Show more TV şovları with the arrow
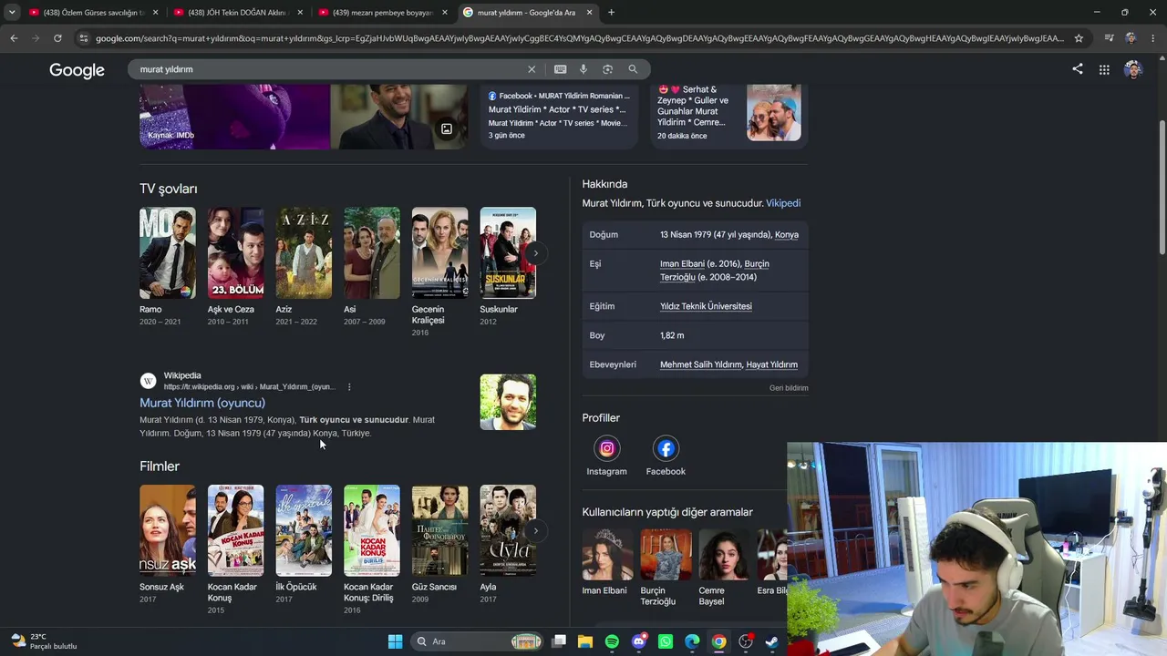The height and width of the screenshot is (656, 1167). tap(536, 253)
